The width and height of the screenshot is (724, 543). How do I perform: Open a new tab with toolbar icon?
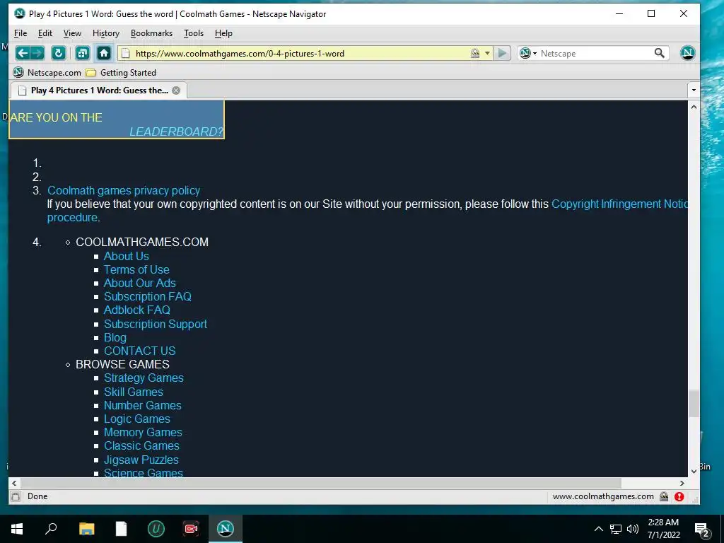(82, 53)
